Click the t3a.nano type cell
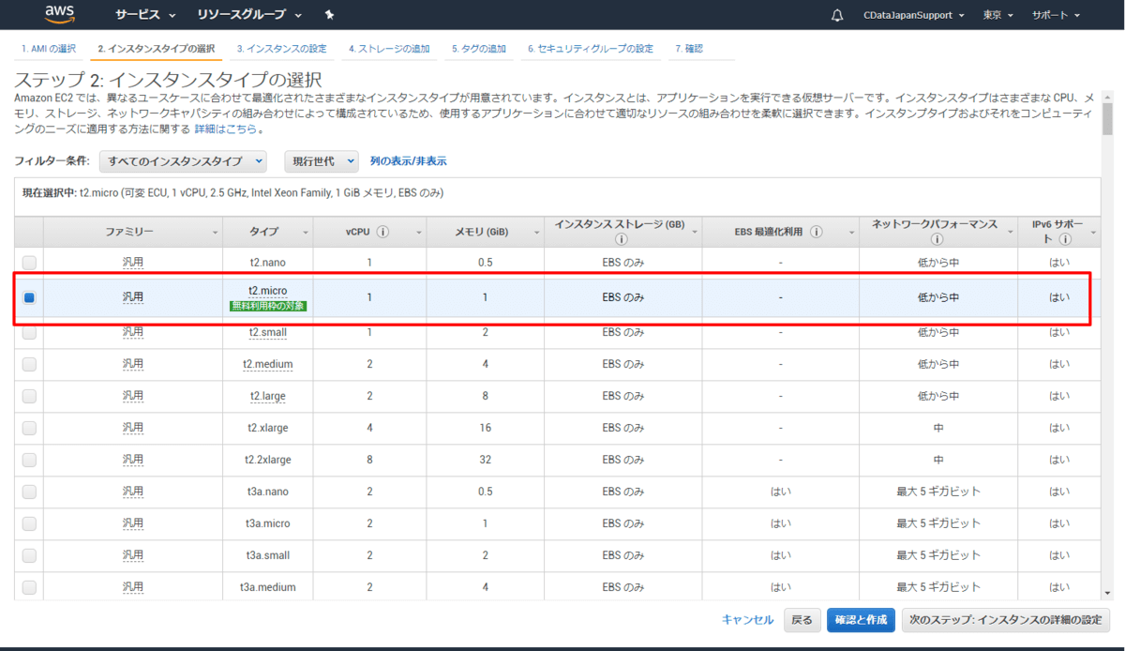Viewport: 1125px width, 651px height. coord(268,492)
